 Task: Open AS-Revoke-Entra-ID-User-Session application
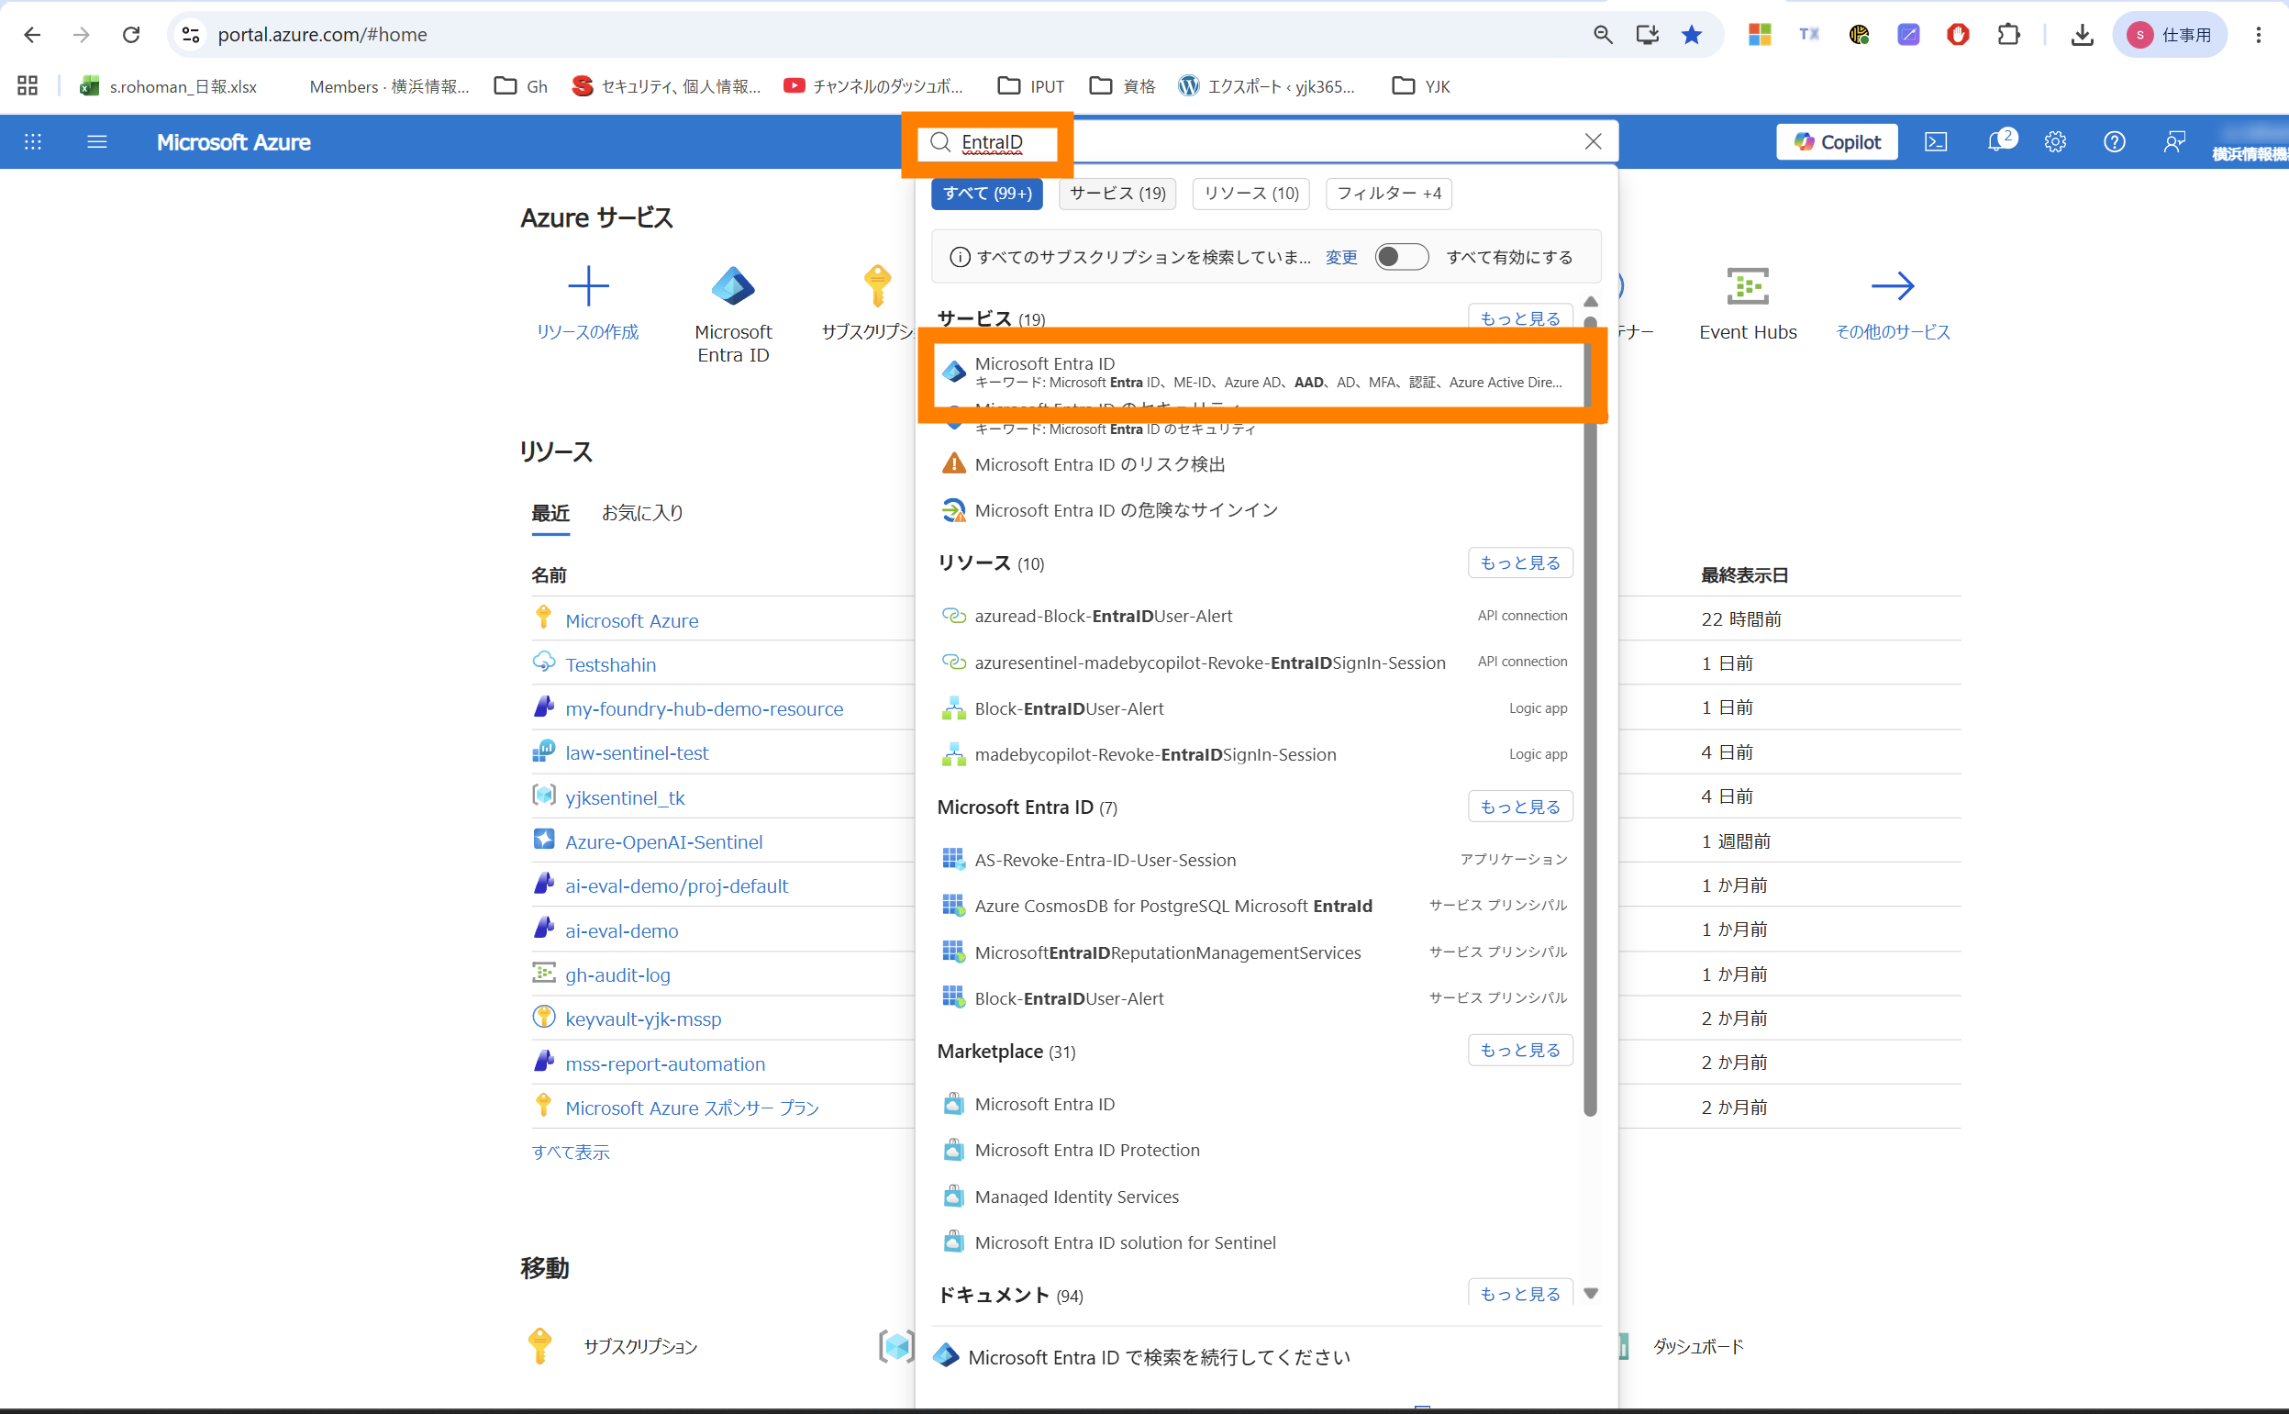(x=1257, y=861)
